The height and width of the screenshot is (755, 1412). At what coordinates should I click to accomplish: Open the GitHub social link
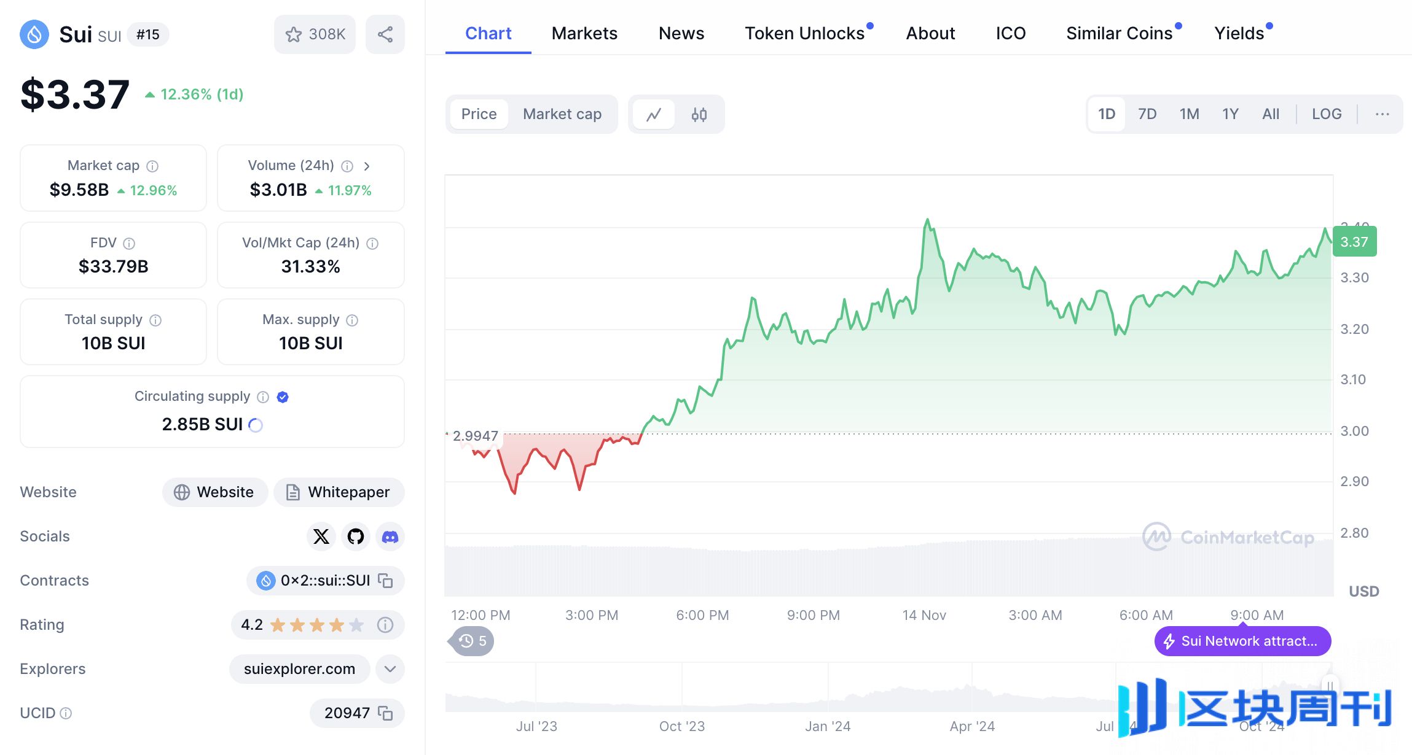[355, 536]
